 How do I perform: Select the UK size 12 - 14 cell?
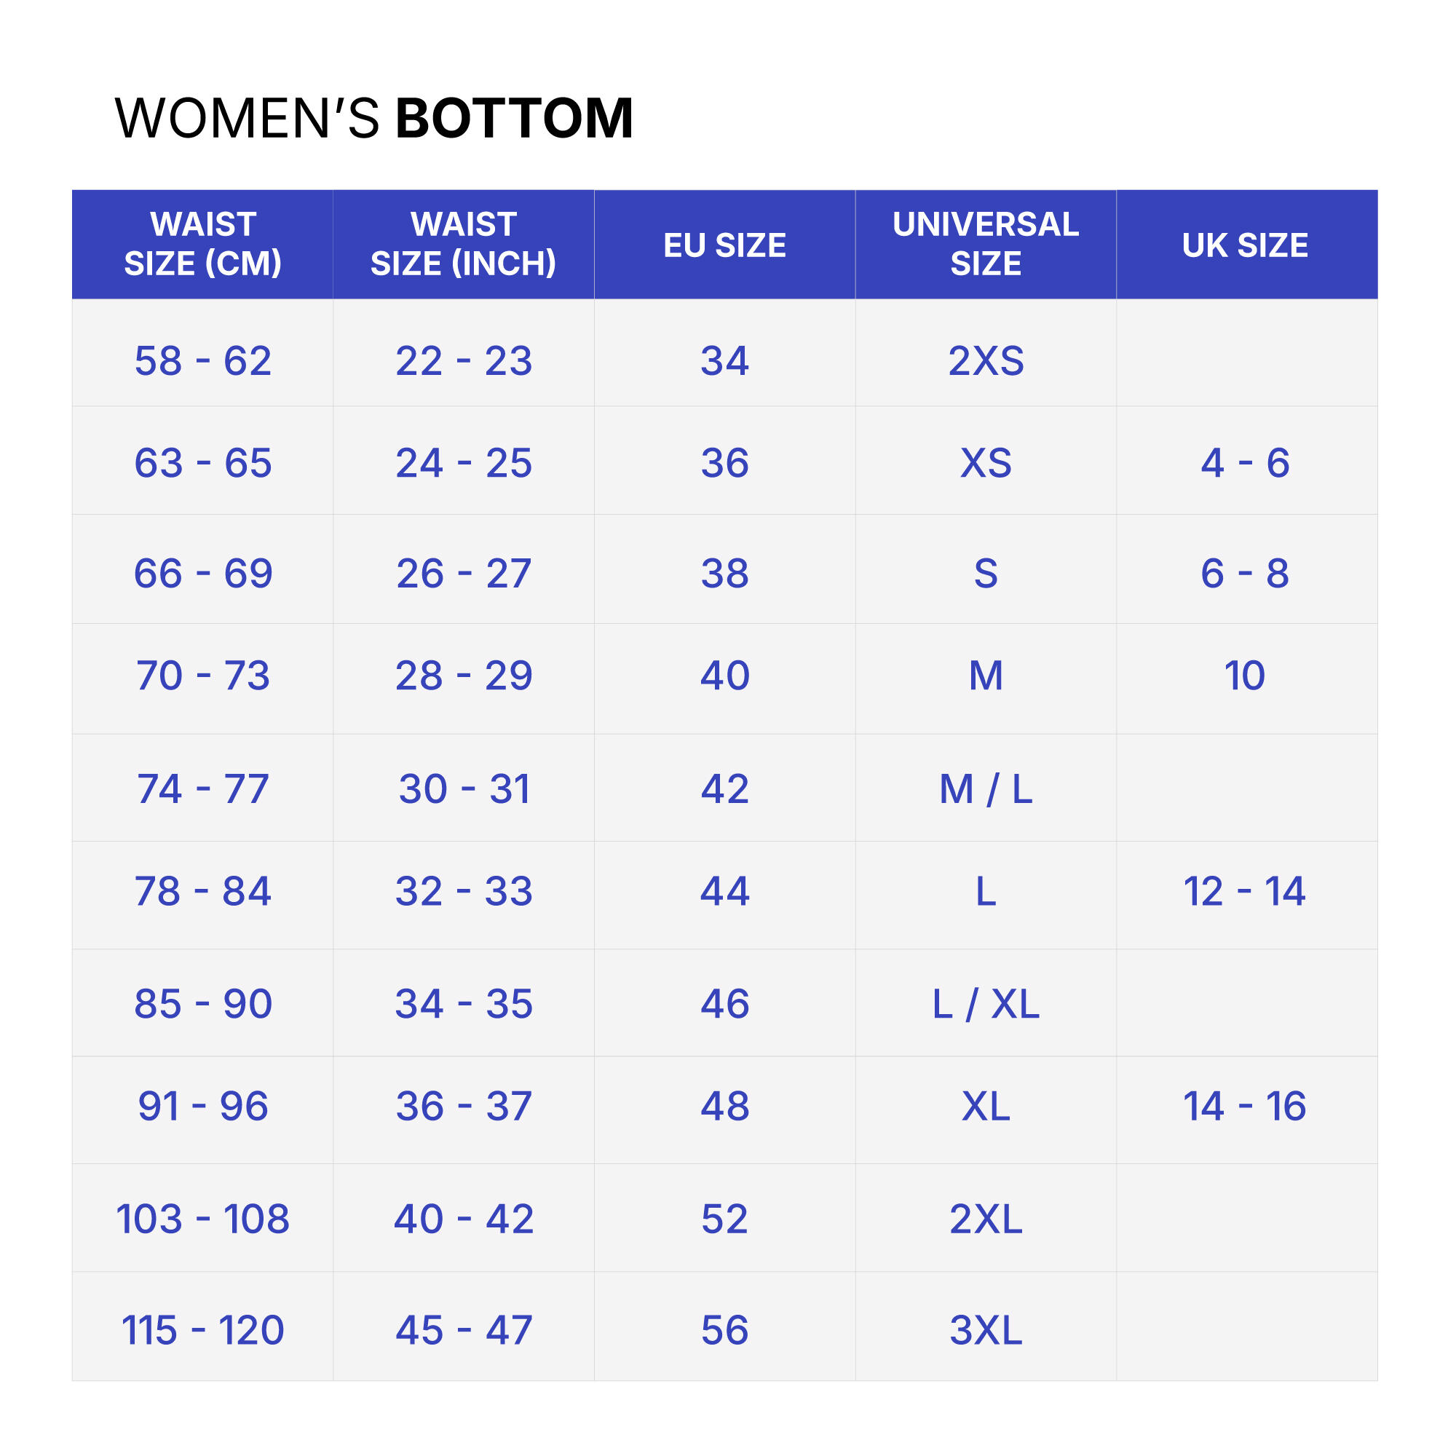pyautogui.click(x=1245, y=891)
